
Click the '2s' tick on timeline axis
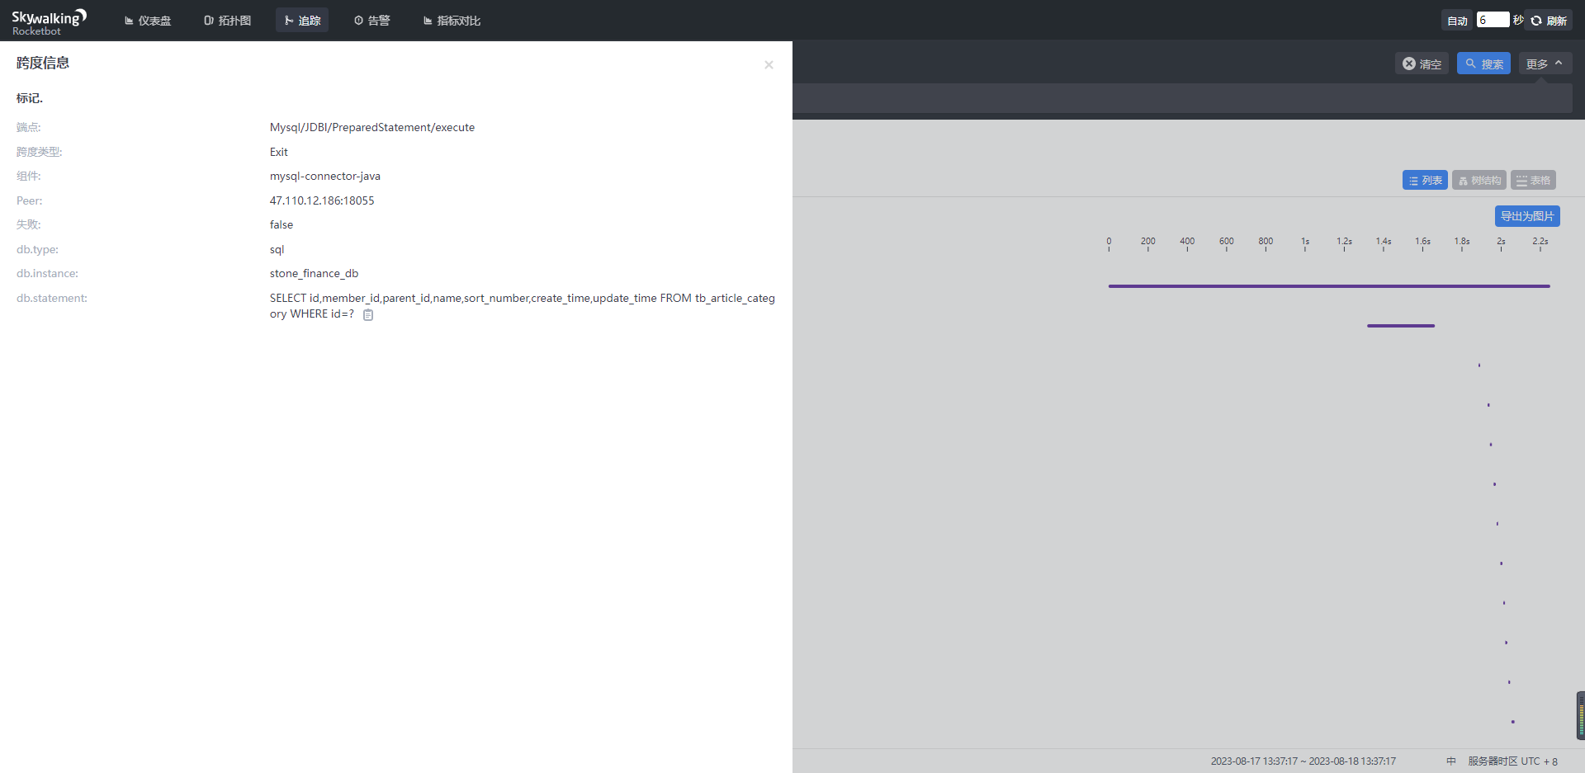pyautogui.click(x=1501, y=242)
